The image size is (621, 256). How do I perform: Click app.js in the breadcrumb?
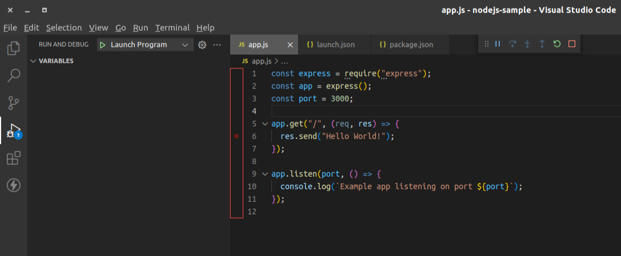pos(262,61)
